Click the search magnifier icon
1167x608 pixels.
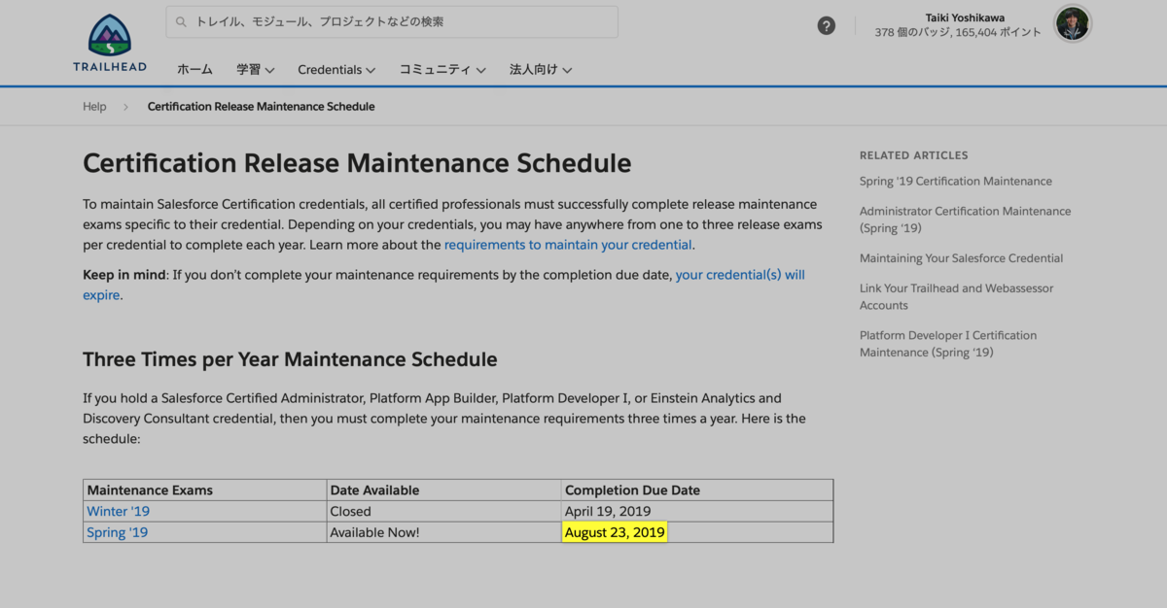181,21
